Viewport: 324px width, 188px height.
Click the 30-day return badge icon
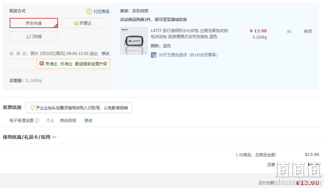pyautogui.click(x=154, y=55)
